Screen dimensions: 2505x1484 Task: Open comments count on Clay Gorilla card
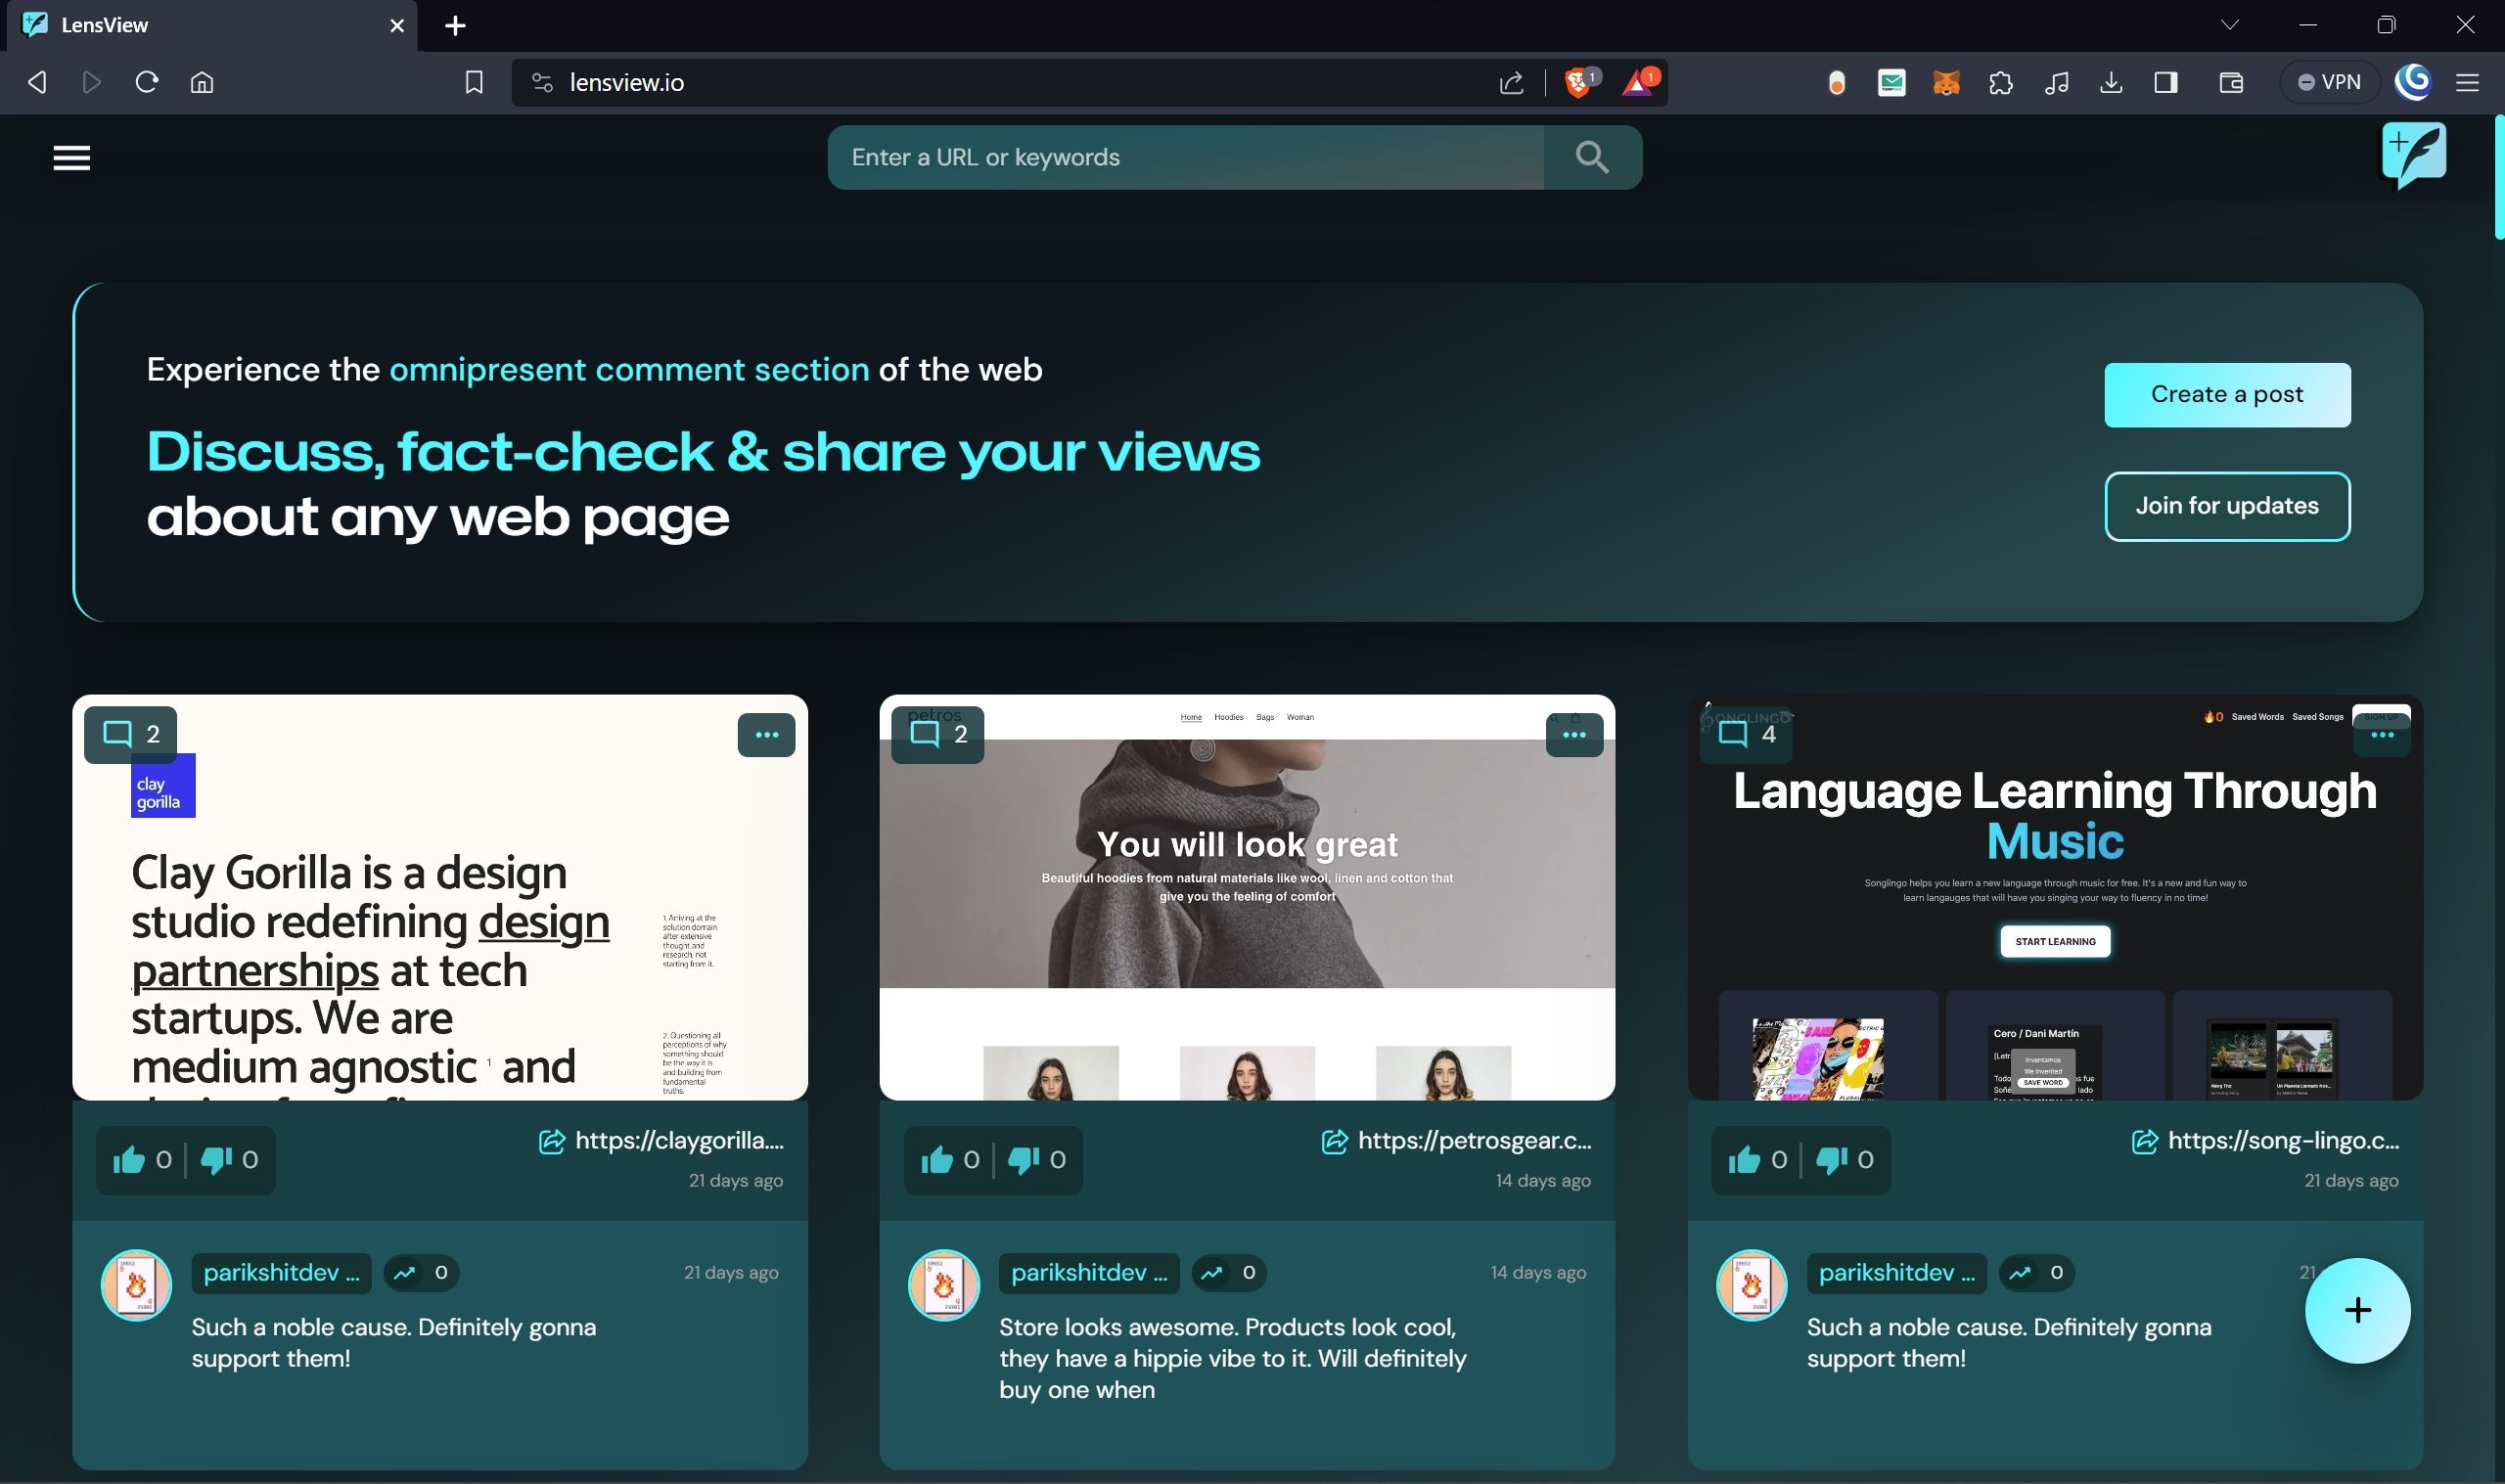[x=131, y=734]
